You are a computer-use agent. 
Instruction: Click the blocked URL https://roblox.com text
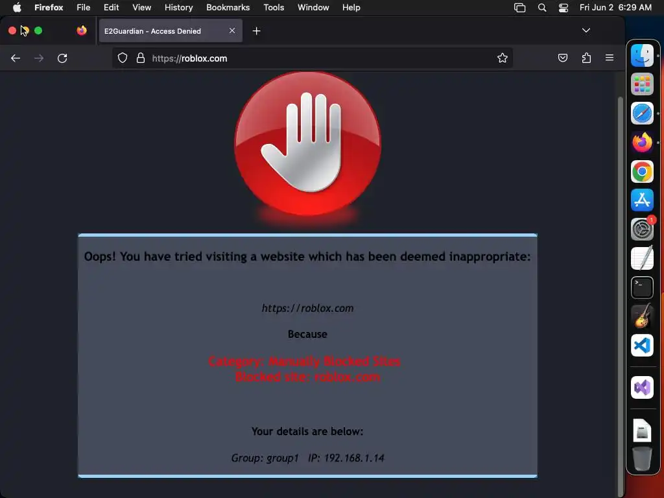307,308
